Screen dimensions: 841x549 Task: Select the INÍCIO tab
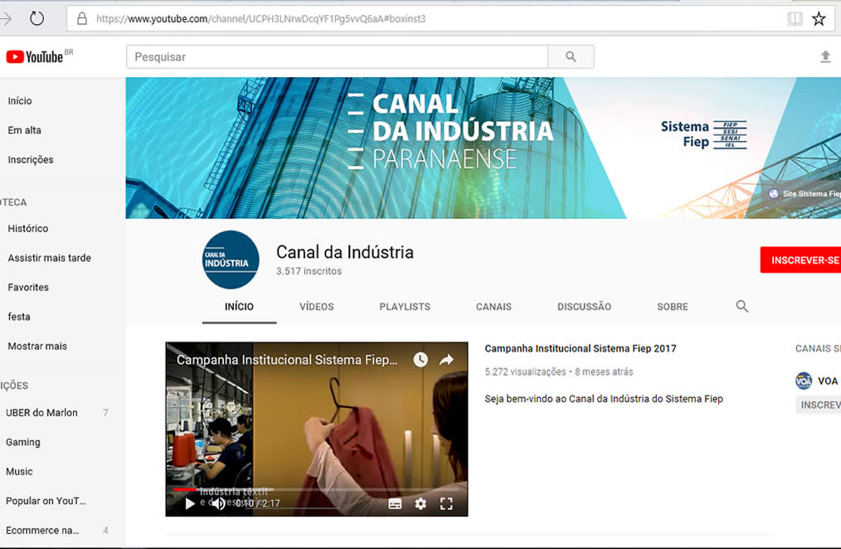pos(239,307)
